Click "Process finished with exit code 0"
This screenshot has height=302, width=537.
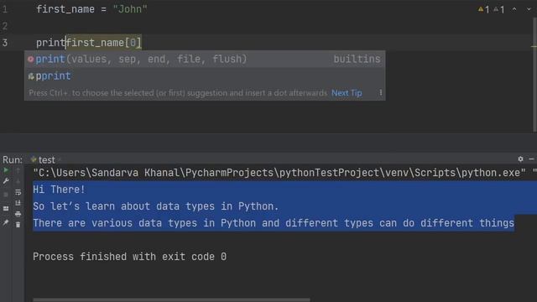pos(129,257)
